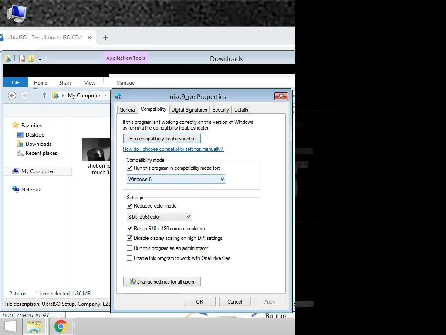
Task: Open File Explorer from the taskbar
Action: click(34, 326)
